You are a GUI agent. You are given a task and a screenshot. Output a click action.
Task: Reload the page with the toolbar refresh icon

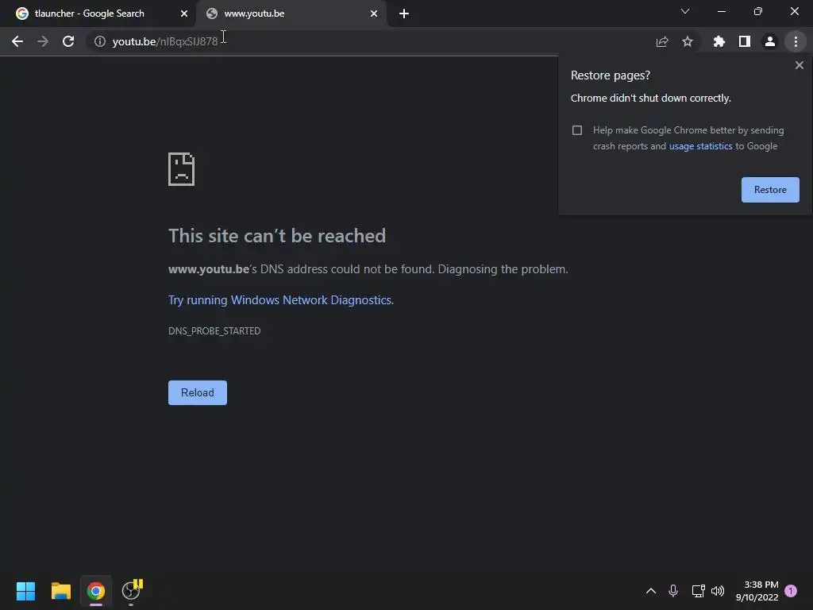click(68, 41)
